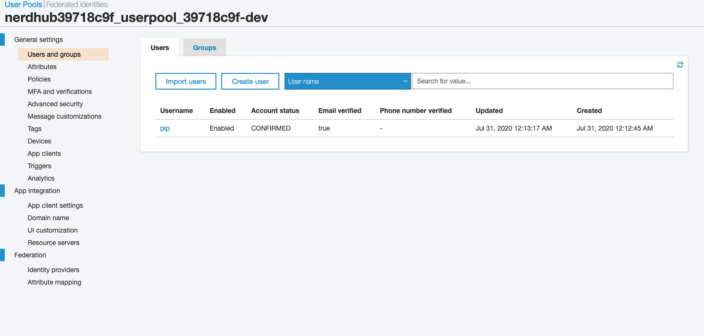Open Attribute mapping settings

tap(54, 282)
